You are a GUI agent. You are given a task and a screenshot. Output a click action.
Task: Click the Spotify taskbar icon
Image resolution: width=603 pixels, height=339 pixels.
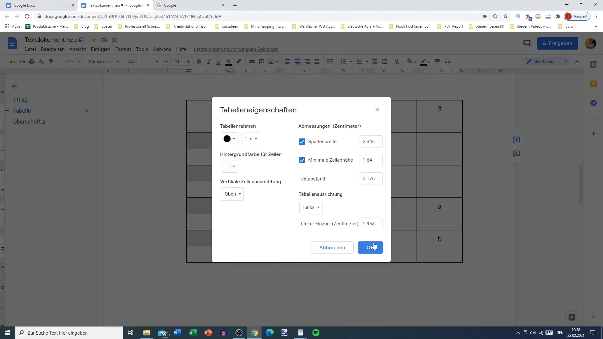click(x=316, y=332)
